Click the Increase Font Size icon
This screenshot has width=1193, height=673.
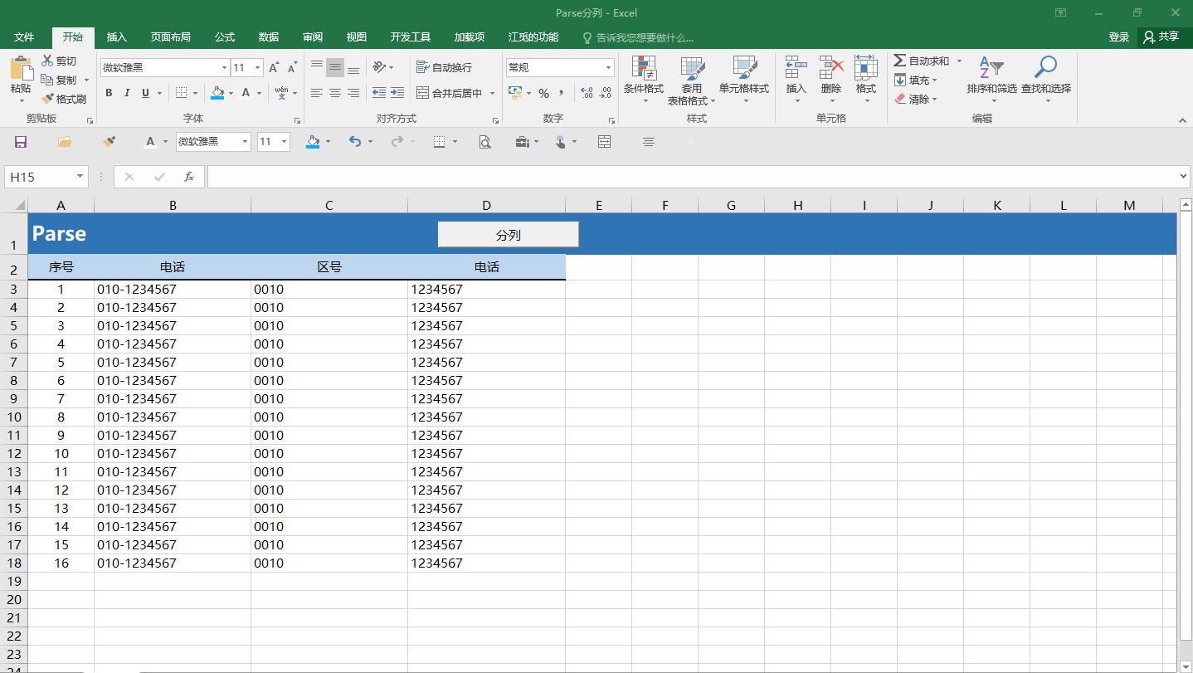274,68
